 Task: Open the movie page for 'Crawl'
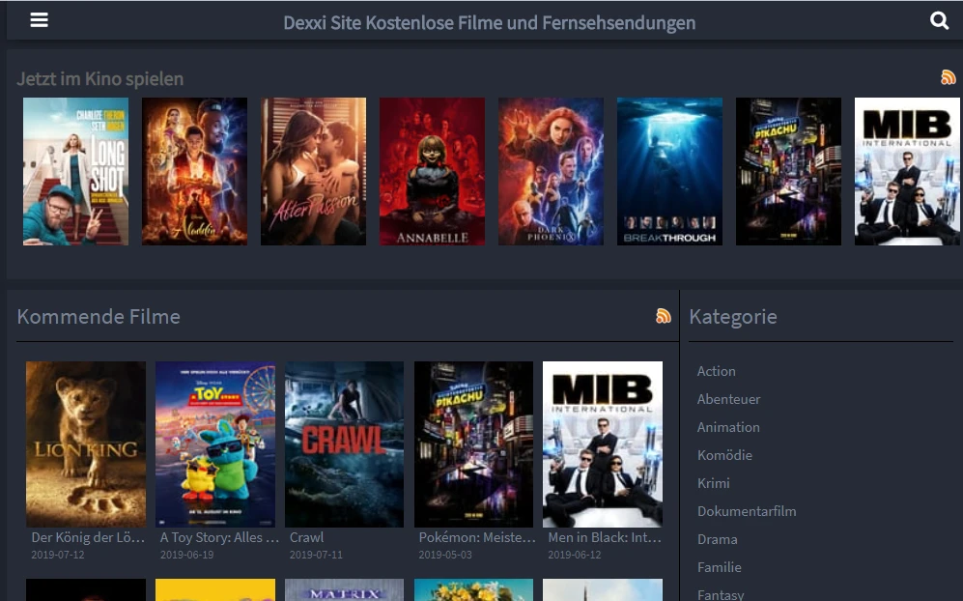click(344, 444)
